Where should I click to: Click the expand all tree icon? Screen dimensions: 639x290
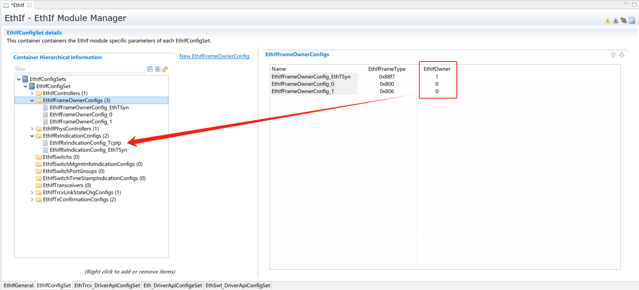pos(158,69)
